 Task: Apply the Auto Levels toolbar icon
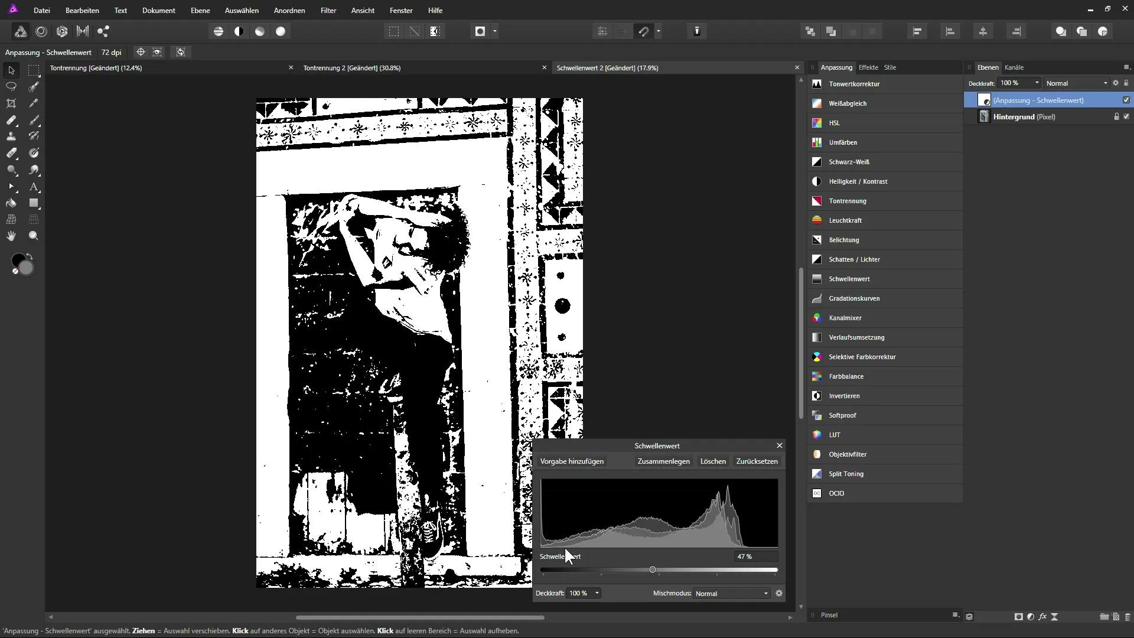pyautogui.click(x=219, y=31)
